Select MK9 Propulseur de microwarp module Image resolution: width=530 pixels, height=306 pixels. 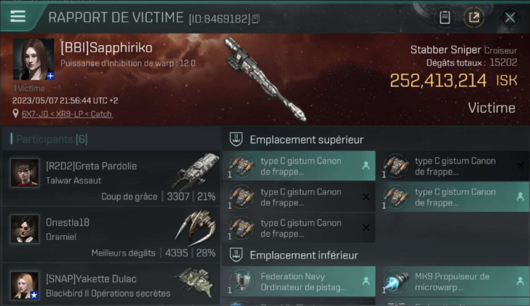453,282
